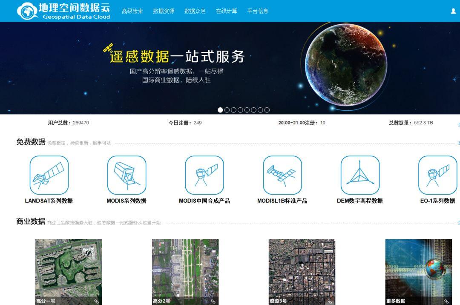Screen dimensions: 460x305
Task: Click 地理空间数据云 site title
Action: pyautogui.click(x=74, y=8)
